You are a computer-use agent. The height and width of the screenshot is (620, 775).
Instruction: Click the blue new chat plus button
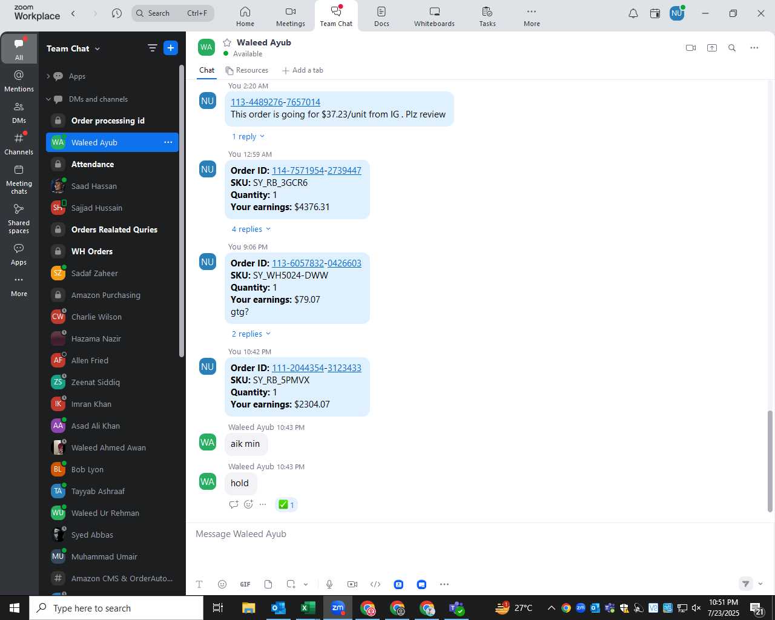[171, 48]
